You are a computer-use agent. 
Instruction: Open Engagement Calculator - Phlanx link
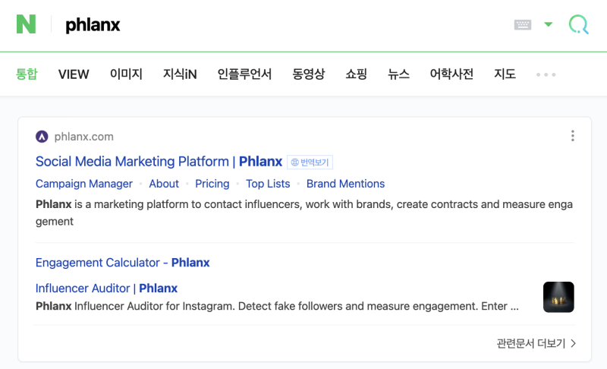(122, 263)
